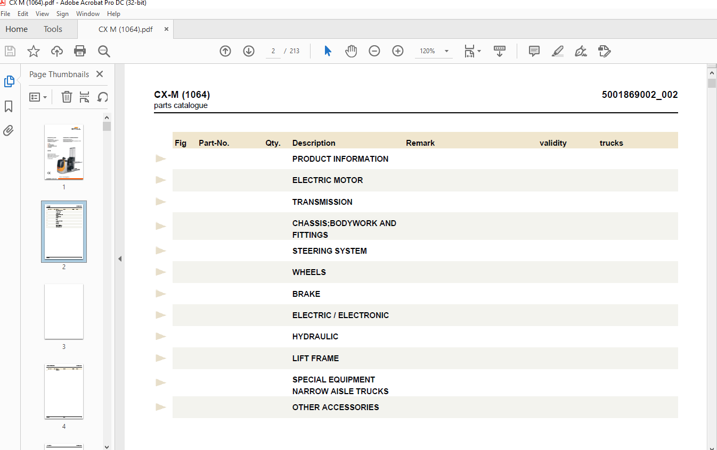Image resolution: width=717 pixels, height=450 pixels.
Task: Select page 2 thumbnail
Action: click(x=64, y=231)
